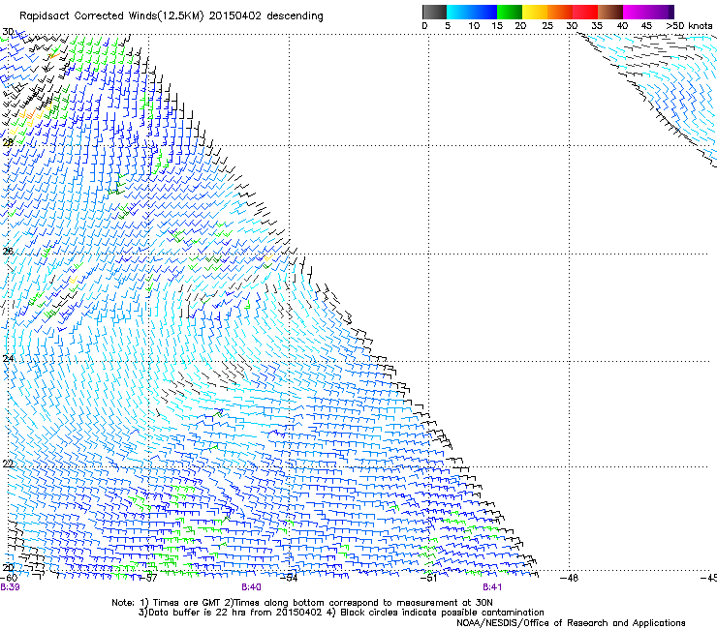Click the gray 0-5 knots legend swatch
The height and width of the screenshot is (629, 717).
tap(434, 12)
